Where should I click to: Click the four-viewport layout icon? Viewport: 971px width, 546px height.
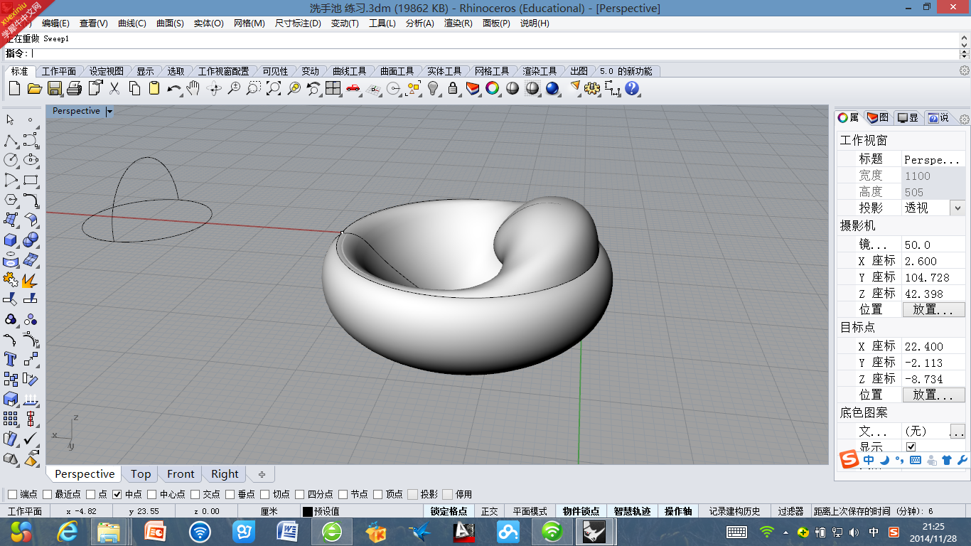click(333, 88)
